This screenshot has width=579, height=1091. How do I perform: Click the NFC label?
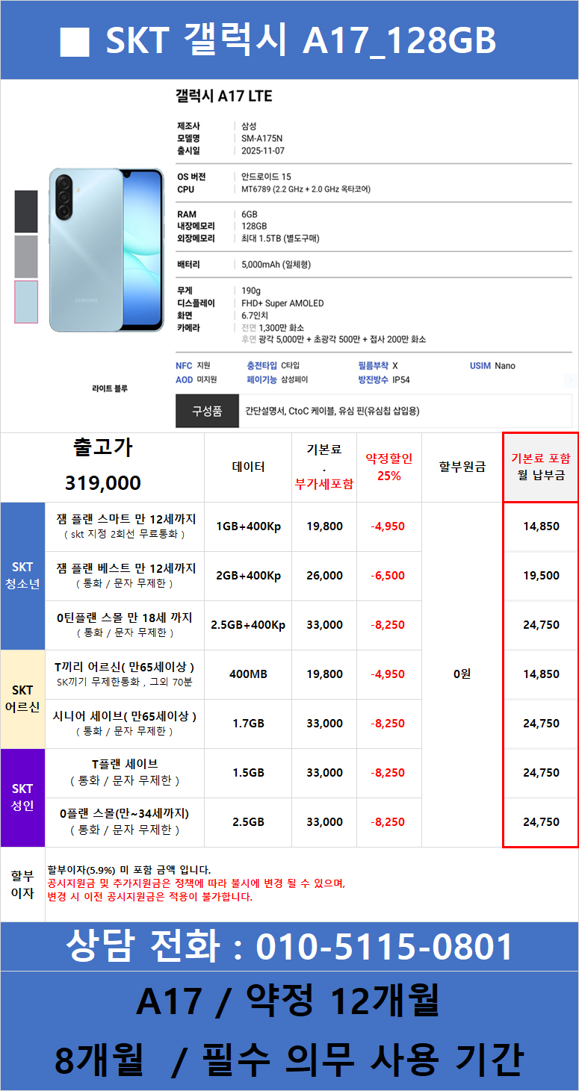(x=184, y=366)
